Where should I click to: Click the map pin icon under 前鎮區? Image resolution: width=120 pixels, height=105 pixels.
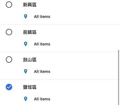26,44
